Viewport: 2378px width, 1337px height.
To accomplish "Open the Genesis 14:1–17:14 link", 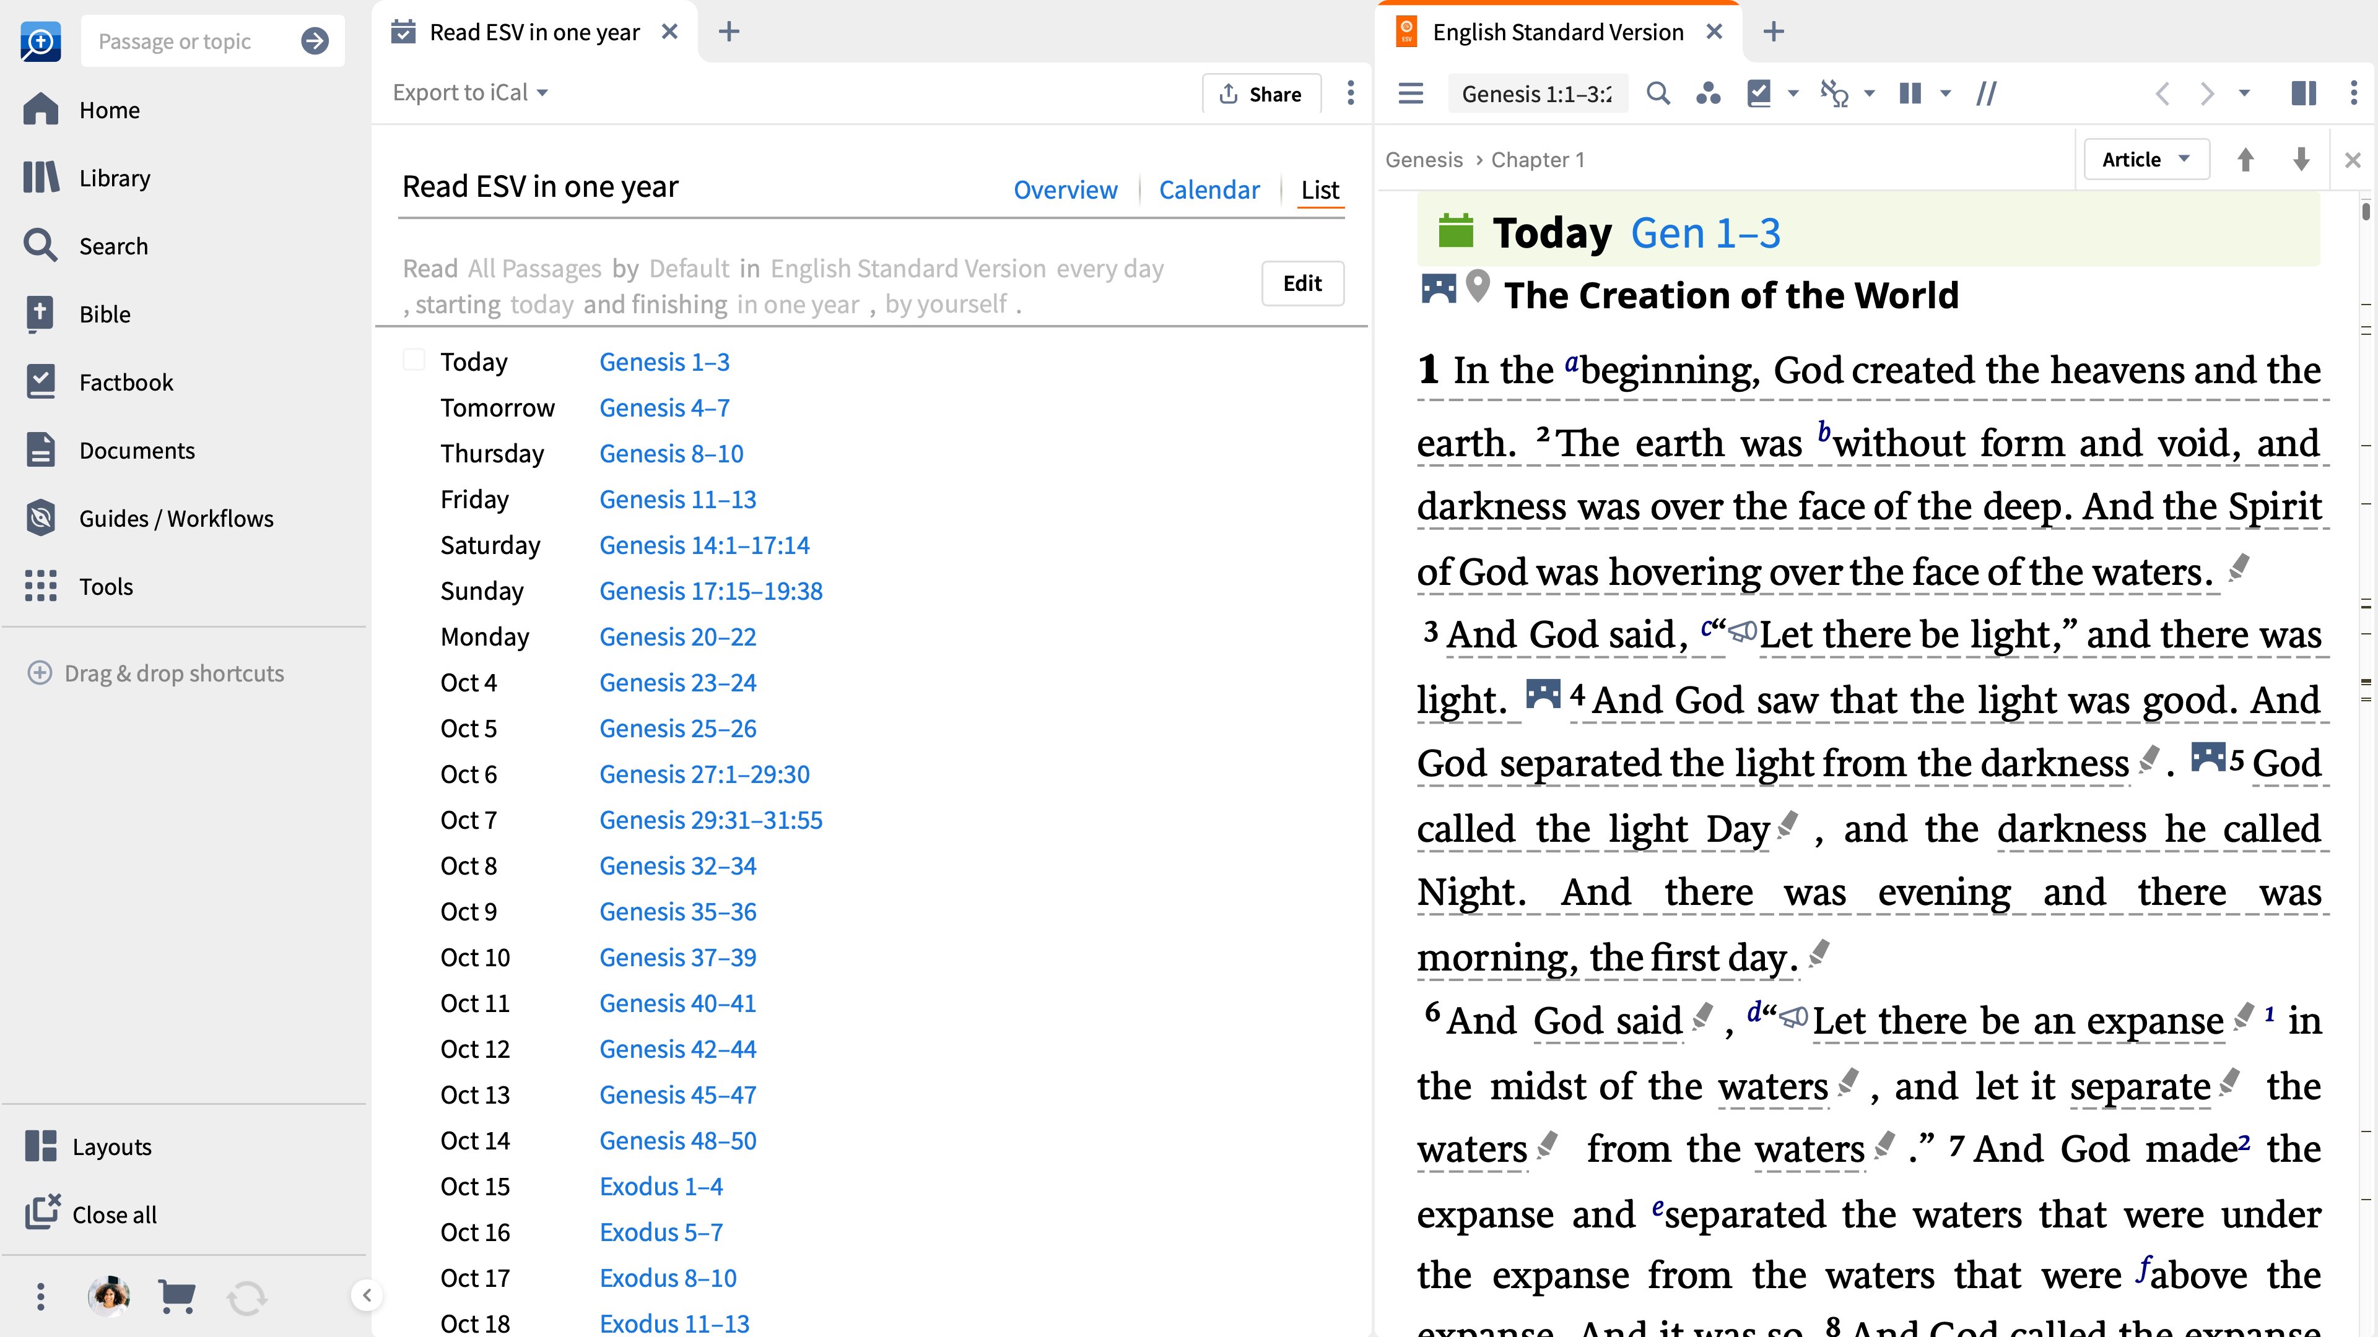I will (704, 545).
